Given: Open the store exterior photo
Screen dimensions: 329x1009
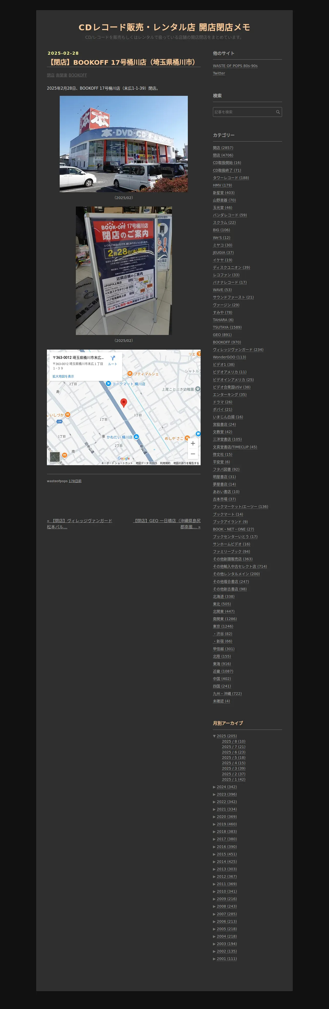Looking at the screenshot, I should (124, 144).
